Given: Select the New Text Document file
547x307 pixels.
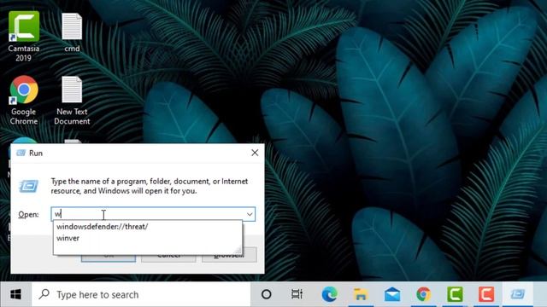Looking at the screenshot, I should (x=72, y=101).
